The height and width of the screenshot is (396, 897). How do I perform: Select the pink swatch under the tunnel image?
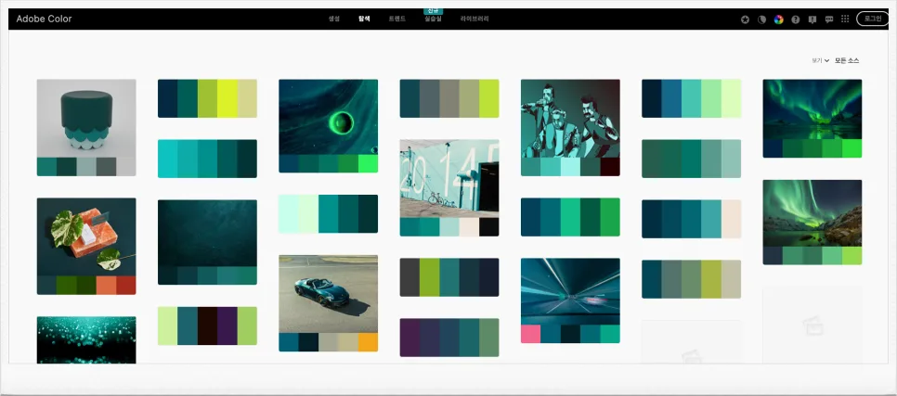(531, 334)
